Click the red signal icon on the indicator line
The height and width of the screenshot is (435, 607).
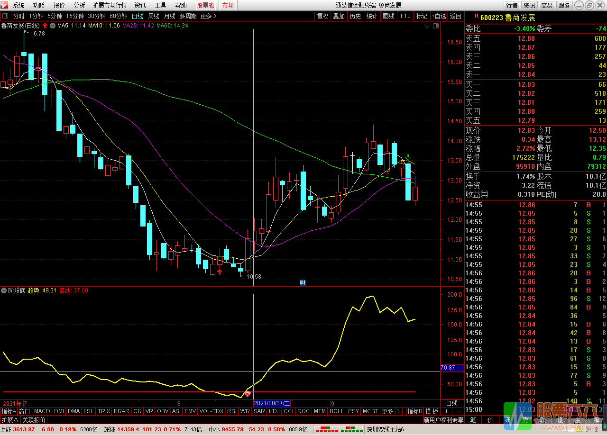[247, 394]
